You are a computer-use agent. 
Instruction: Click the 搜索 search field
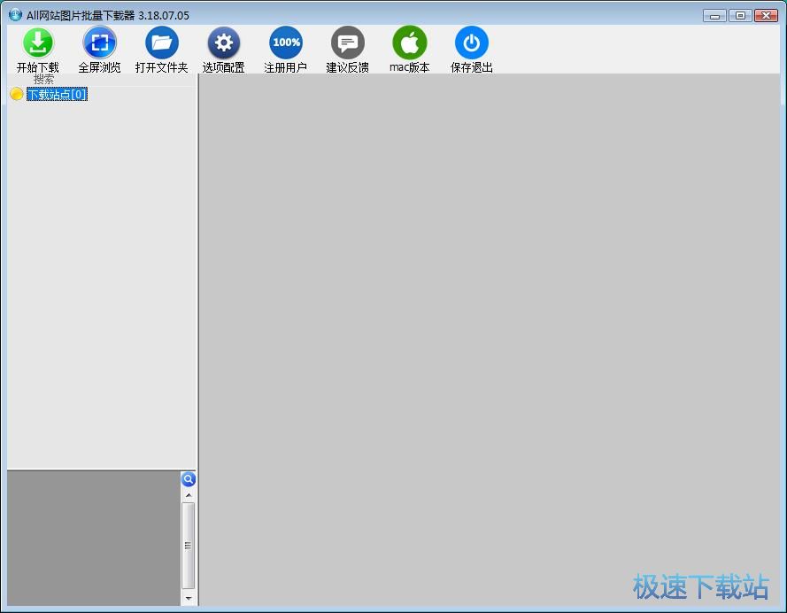[100, 80]
